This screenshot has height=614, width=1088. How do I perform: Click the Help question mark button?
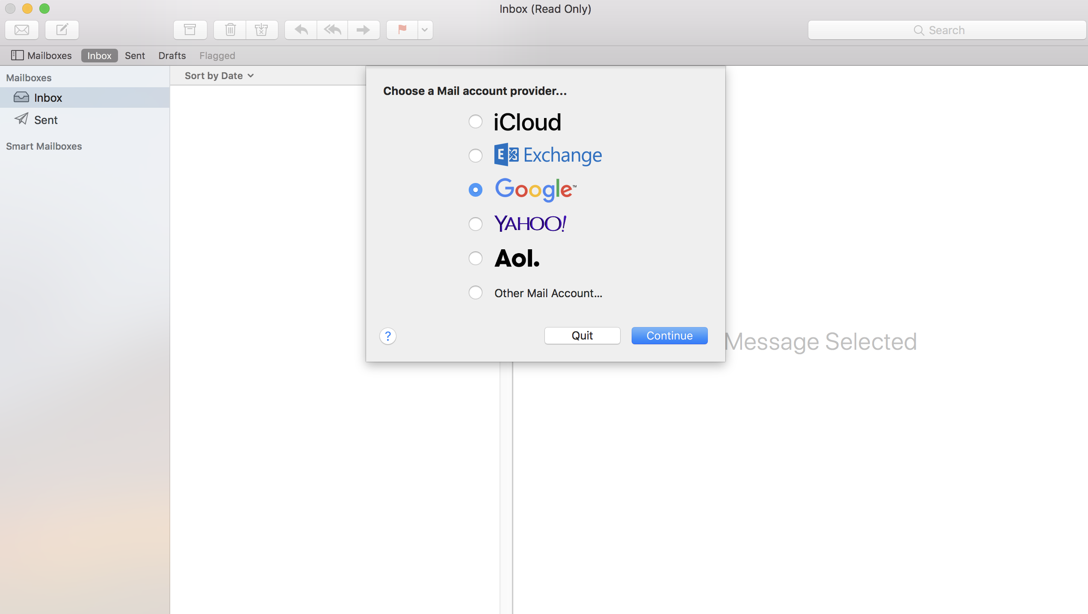[x=387, y=336]
